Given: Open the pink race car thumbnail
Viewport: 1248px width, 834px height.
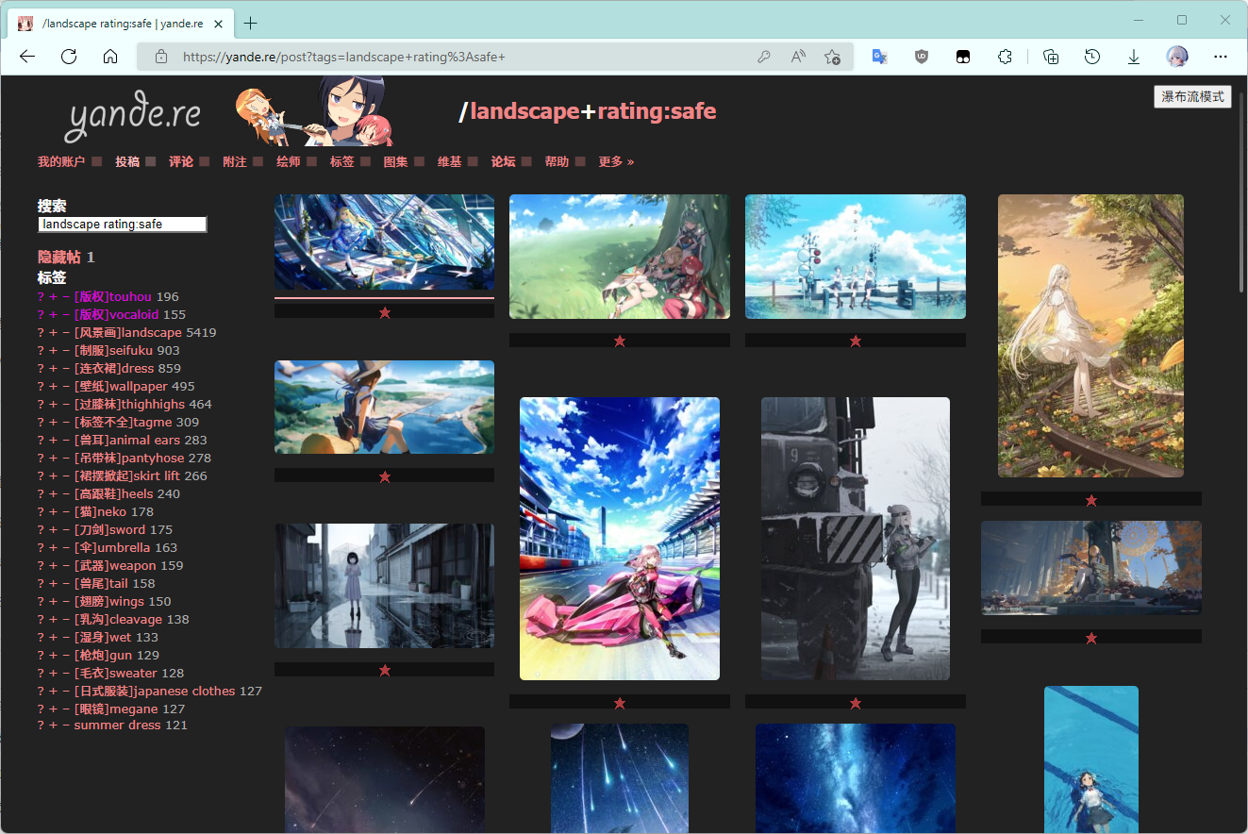Looking at the screenshot, I should pos(619,538).
